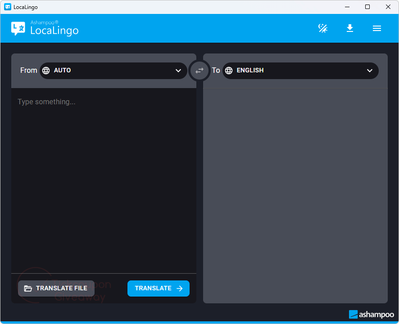Click the globe icon beside ENGLISH
This screenshot has height=324, width=399.
click(x=229, y=71)
